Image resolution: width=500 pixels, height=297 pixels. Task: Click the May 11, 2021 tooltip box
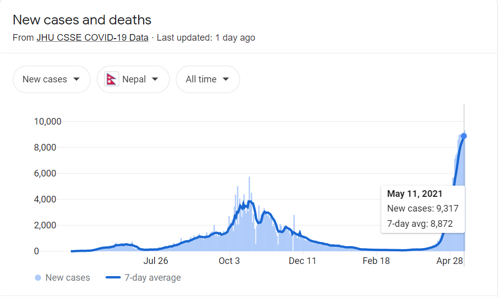coord(423,209)
